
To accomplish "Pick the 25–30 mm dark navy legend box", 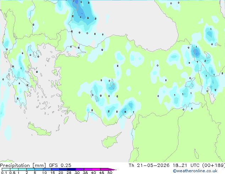I will tap(72, 169).
